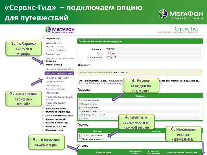Select the 'Международный роуминг' group radio button

click(x=79, y=139)
